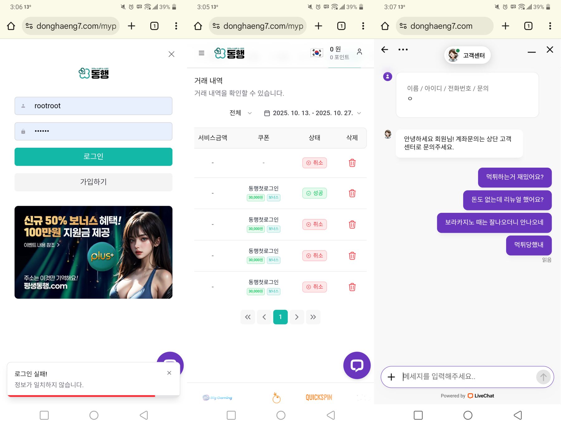
Task: Click the 가입하기 signup button
Action: pos(93,182)
